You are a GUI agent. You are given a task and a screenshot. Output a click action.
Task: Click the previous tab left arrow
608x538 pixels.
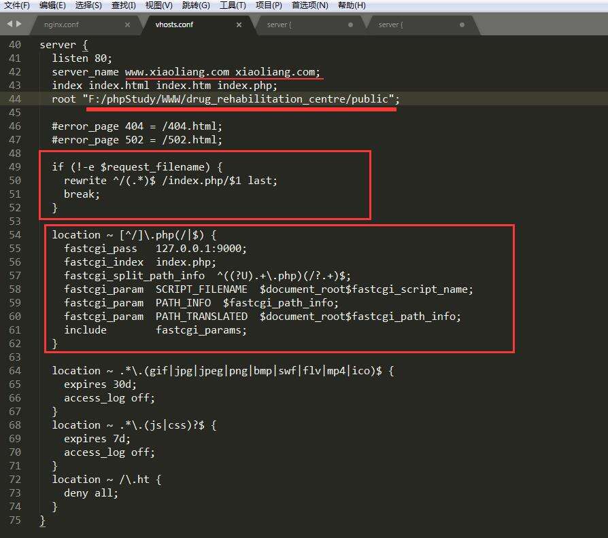point(9,24)
